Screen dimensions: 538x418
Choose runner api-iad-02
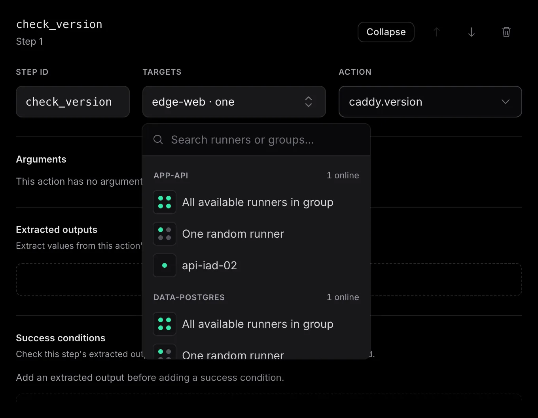click(256, 265)
